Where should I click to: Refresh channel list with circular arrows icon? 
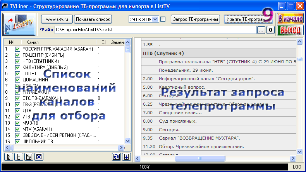pyautogui.click(x=116, y=157)
